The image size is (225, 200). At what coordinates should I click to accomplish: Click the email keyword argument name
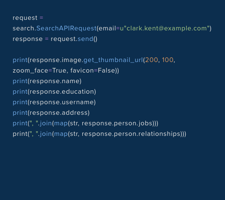coord(107,28)
